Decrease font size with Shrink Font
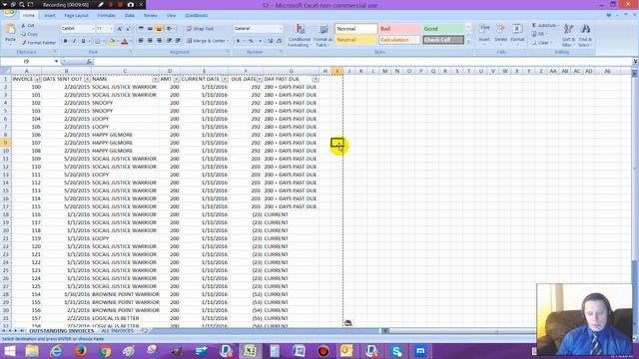Screen dimensions: 639x359 click(128, 29)
